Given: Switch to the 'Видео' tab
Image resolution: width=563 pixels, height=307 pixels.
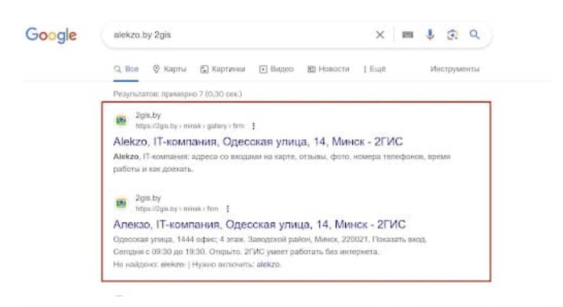Looking at the screenshot, I should click(x=276, y=69).
